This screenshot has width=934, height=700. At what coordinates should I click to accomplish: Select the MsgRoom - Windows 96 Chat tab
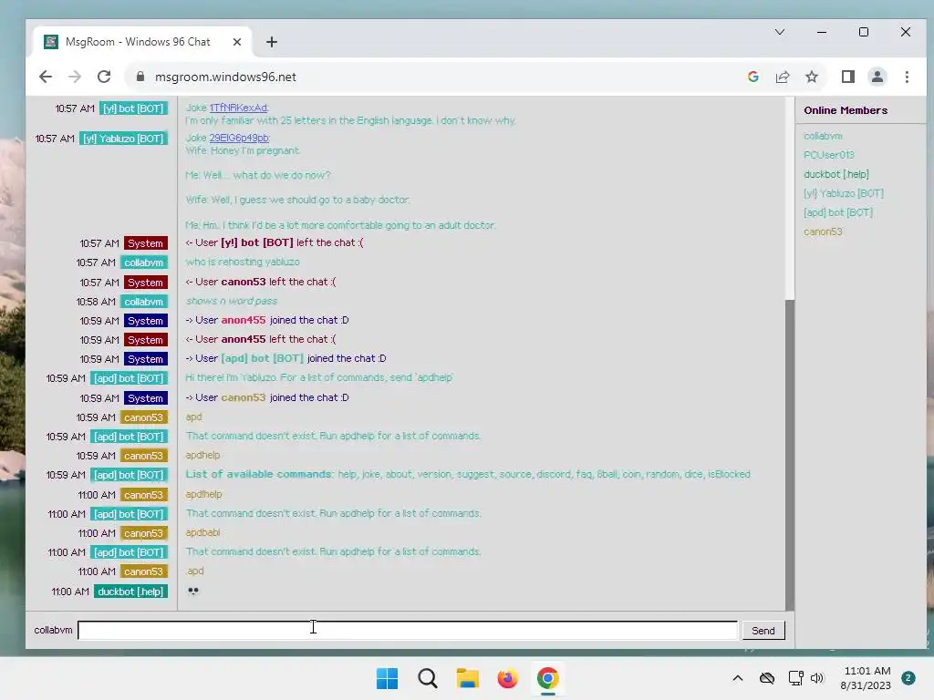[x=141, y=42]
